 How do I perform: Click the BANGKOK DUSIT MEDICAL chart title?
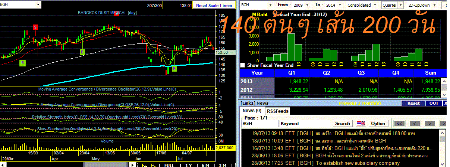108,13
